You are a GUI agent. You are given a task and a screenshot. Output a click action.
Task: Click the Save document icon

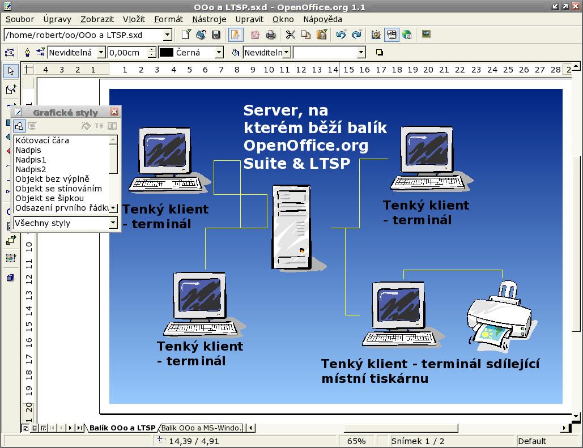point(216,35)
